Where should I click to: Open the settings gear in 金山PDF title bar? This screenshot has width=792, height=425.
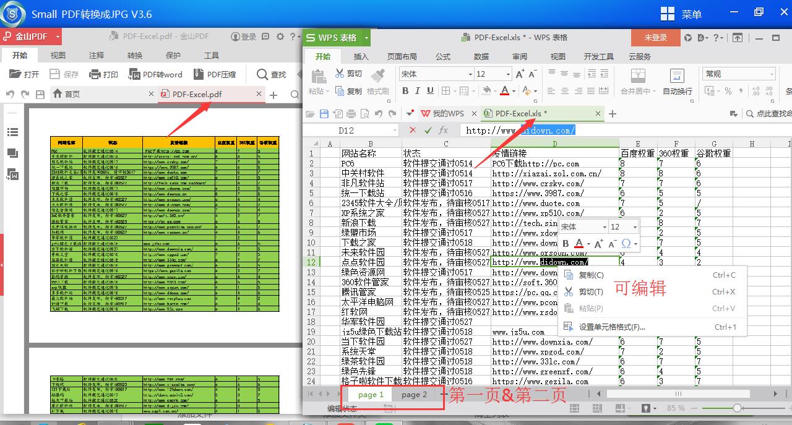280,36
